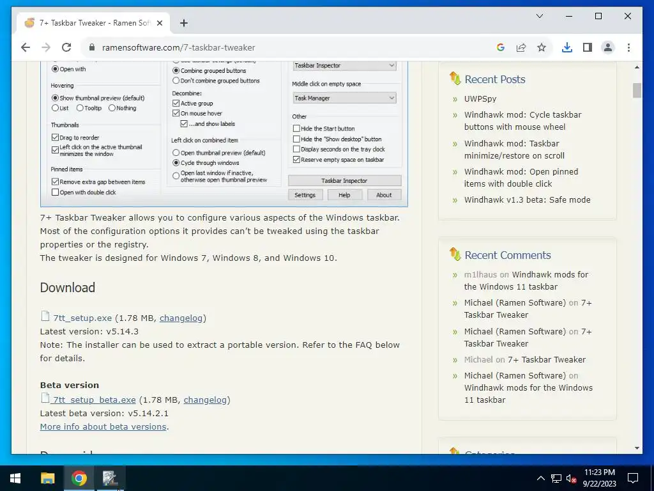Toggle Chrome side panel
654x491 pixels.
click(588, 47)
